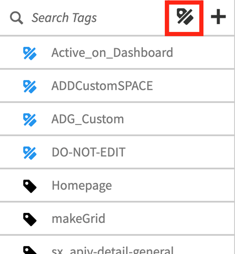Add a new tag with plus icon
Screen dimensions: 235x254
[x=218, y=17]
